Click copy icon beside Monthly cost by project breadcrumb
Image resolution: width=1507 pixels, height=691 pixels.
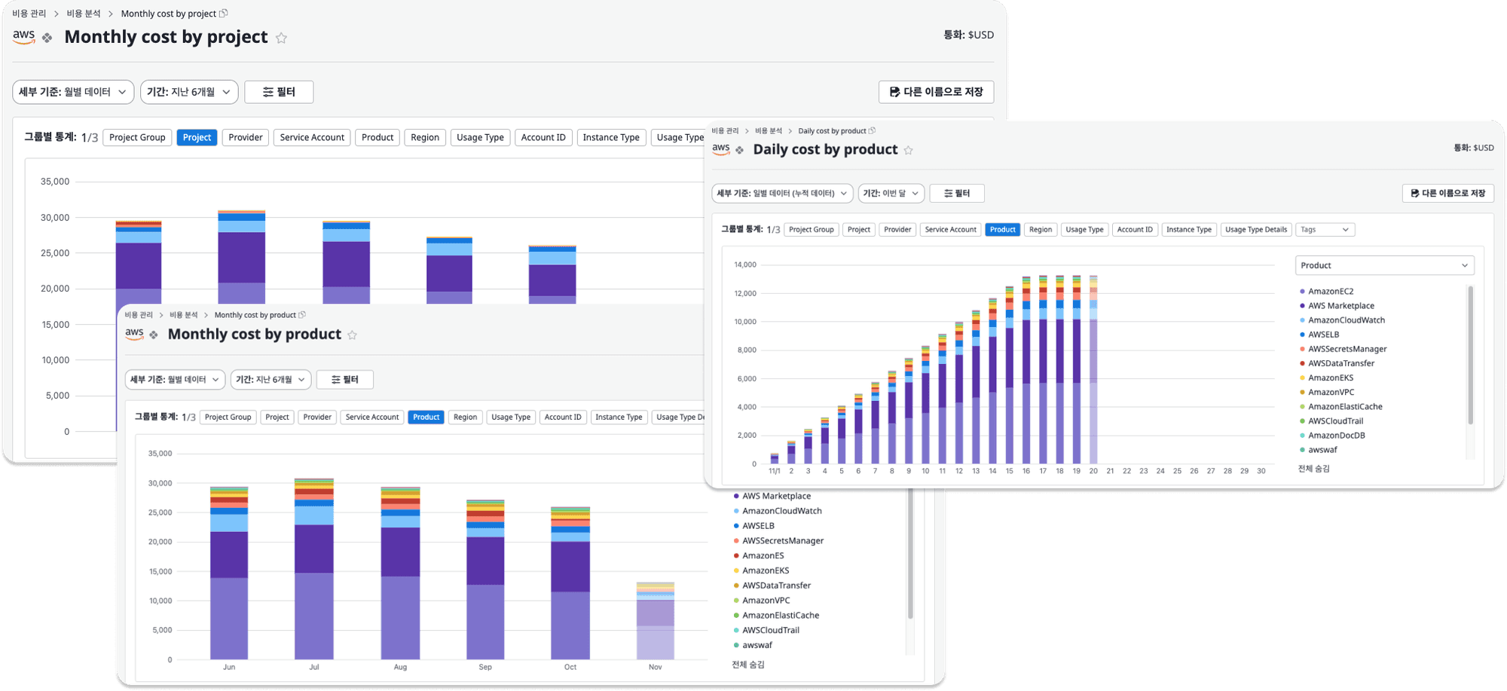coord(224,14)
